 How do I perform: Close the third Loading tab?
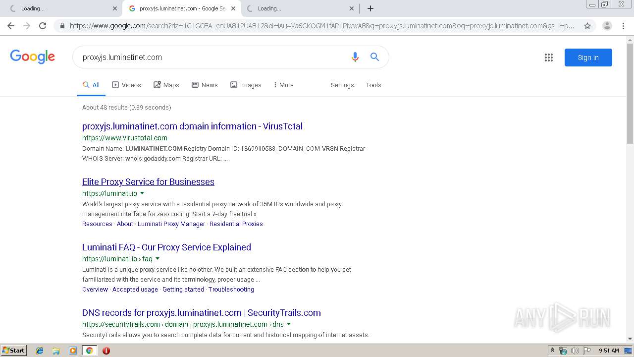tap(352, 8)
